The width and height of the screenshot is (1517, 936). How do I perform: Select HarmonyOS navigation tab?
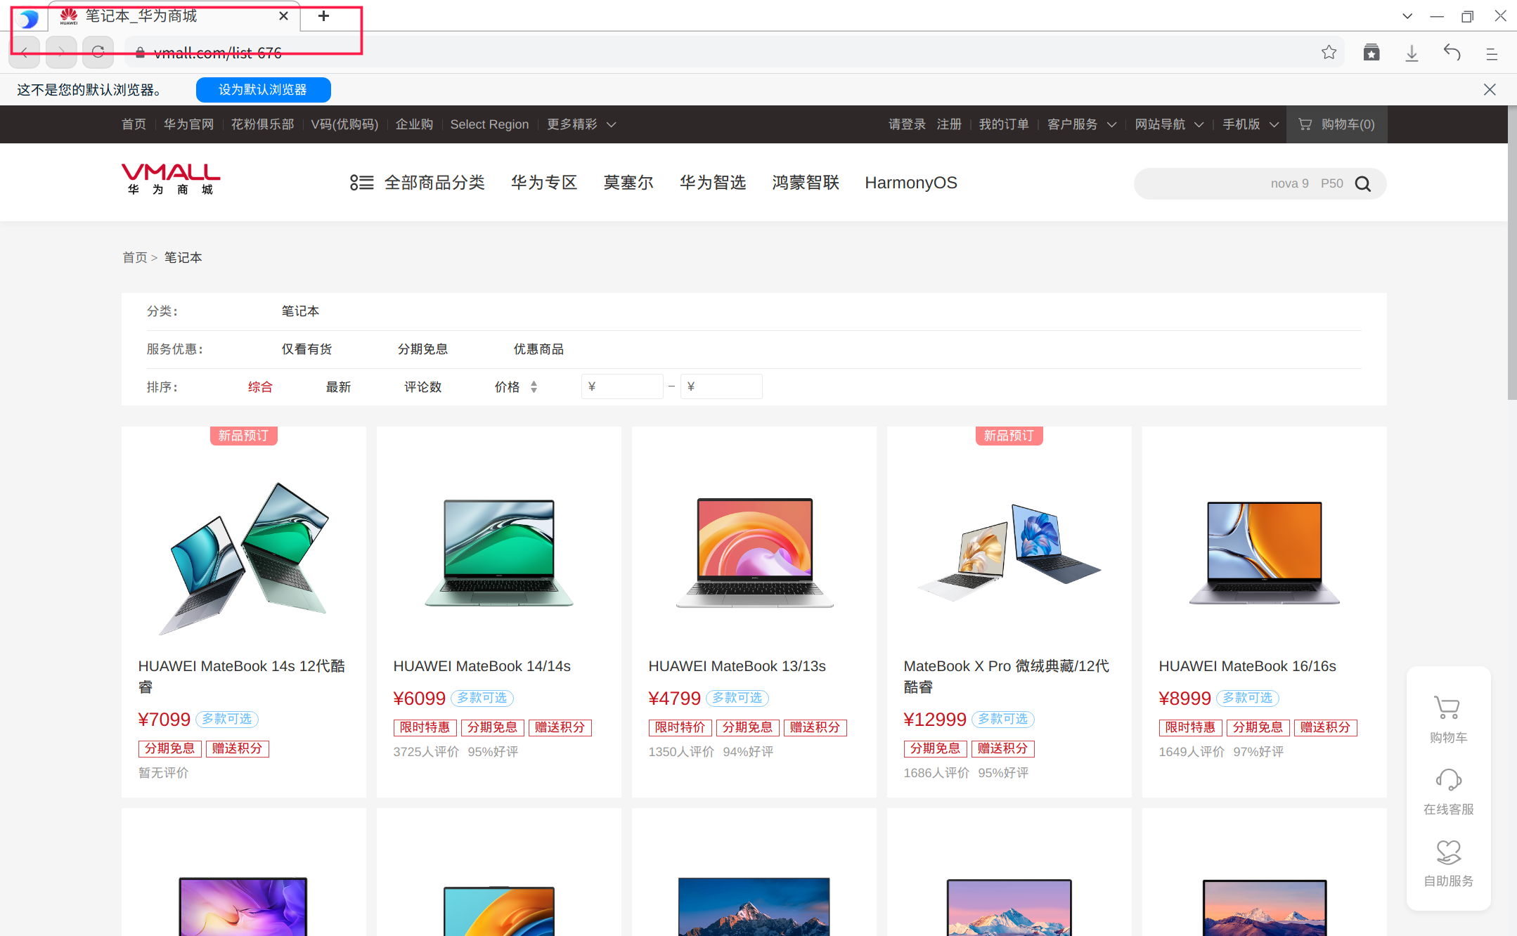click(910, 183)
